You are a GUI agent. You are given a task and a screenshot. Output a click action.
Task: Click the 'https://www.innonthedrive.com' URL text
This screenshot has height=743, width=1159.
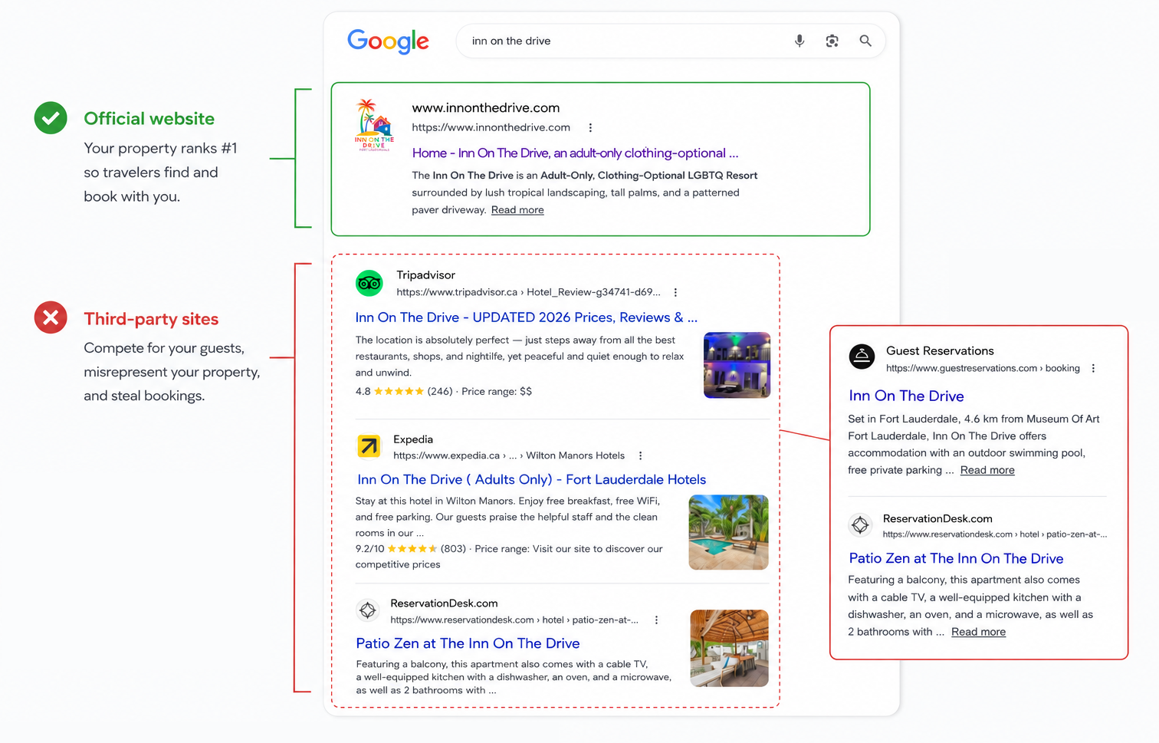click(x=491, y=127)
